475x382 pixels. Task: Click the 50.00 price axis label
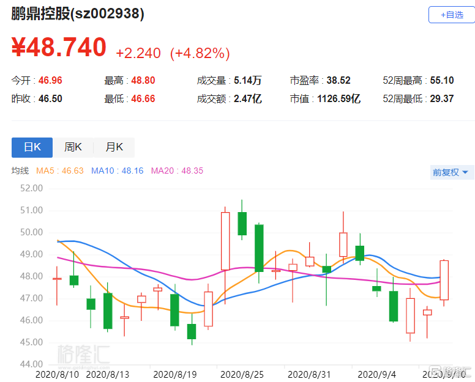pyautogui.click(x=31, y=232)
